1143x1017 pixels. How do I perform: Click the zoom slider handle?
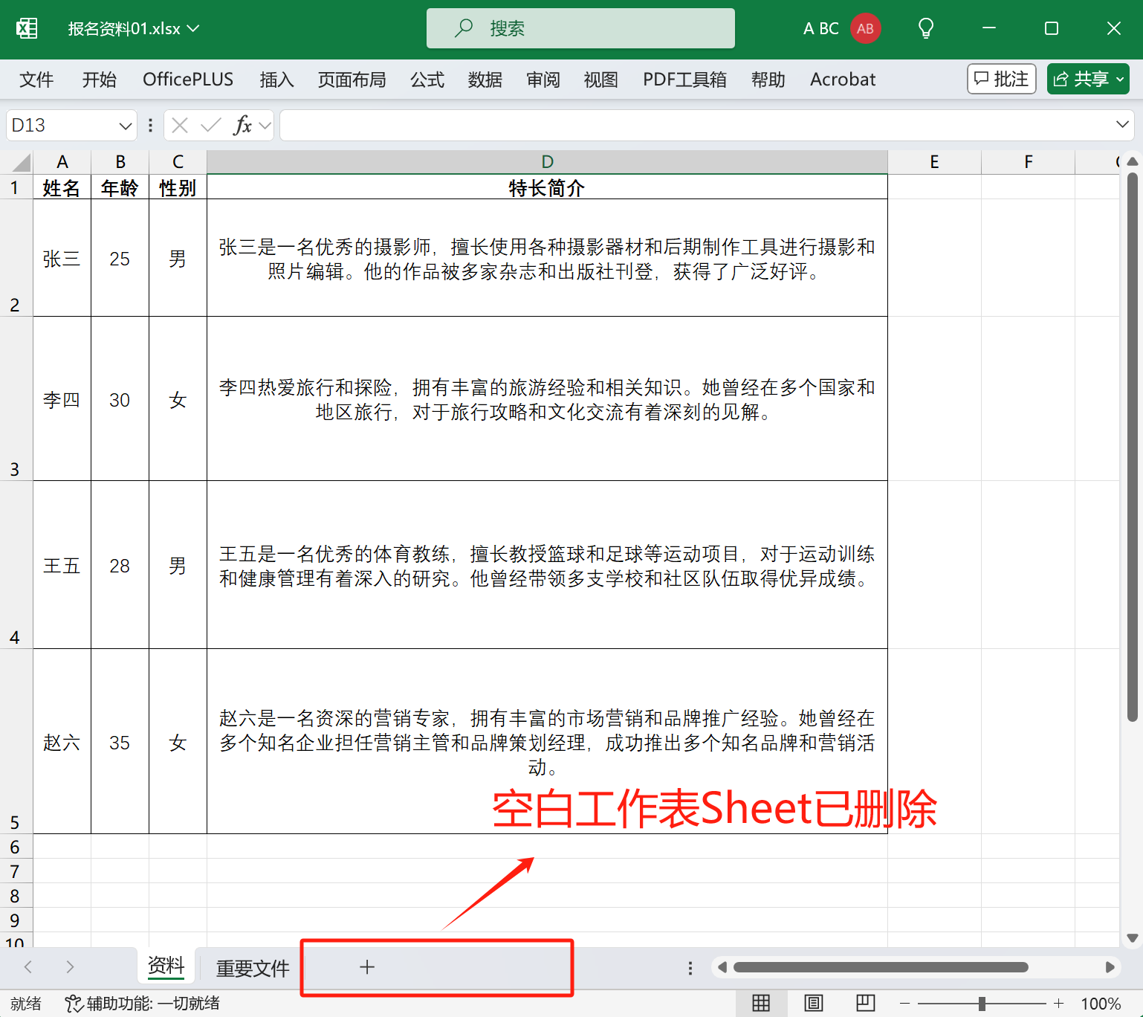click(x=982, y=1004)
